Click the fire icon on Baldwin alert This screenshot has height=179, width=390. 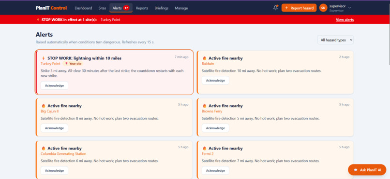pos(205,58)
